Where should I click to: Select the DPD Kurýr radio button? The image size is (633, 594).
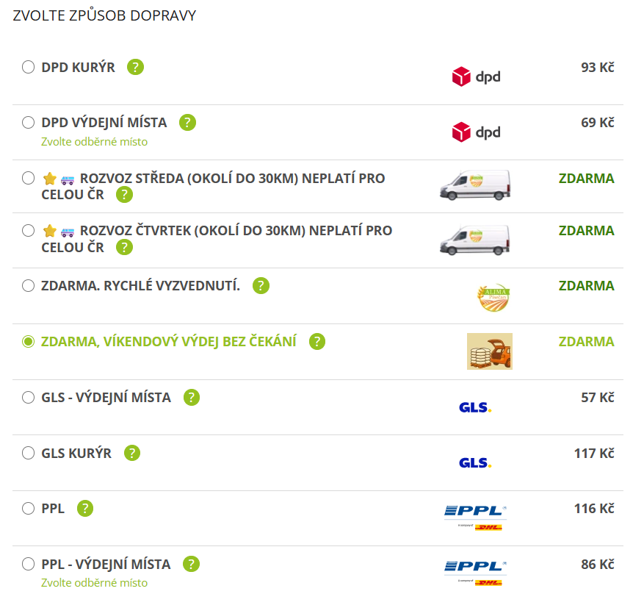(28, 68)
